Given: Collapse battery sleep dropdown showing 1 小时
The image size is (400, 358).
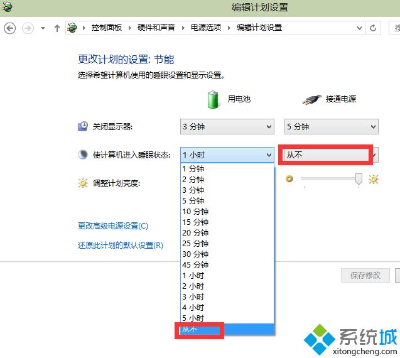Looking at the screenshot, I should coord(227,155).
